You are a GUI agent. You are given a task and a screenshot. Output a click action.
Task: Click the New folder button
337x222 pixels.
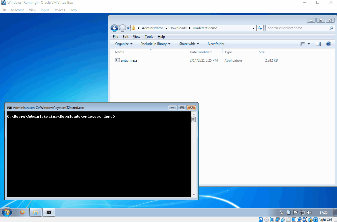(x=216, y=44)
